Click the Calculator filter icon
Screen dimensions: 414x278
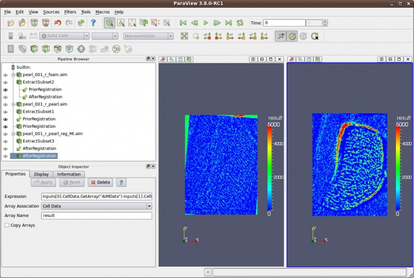pos(10,49)
